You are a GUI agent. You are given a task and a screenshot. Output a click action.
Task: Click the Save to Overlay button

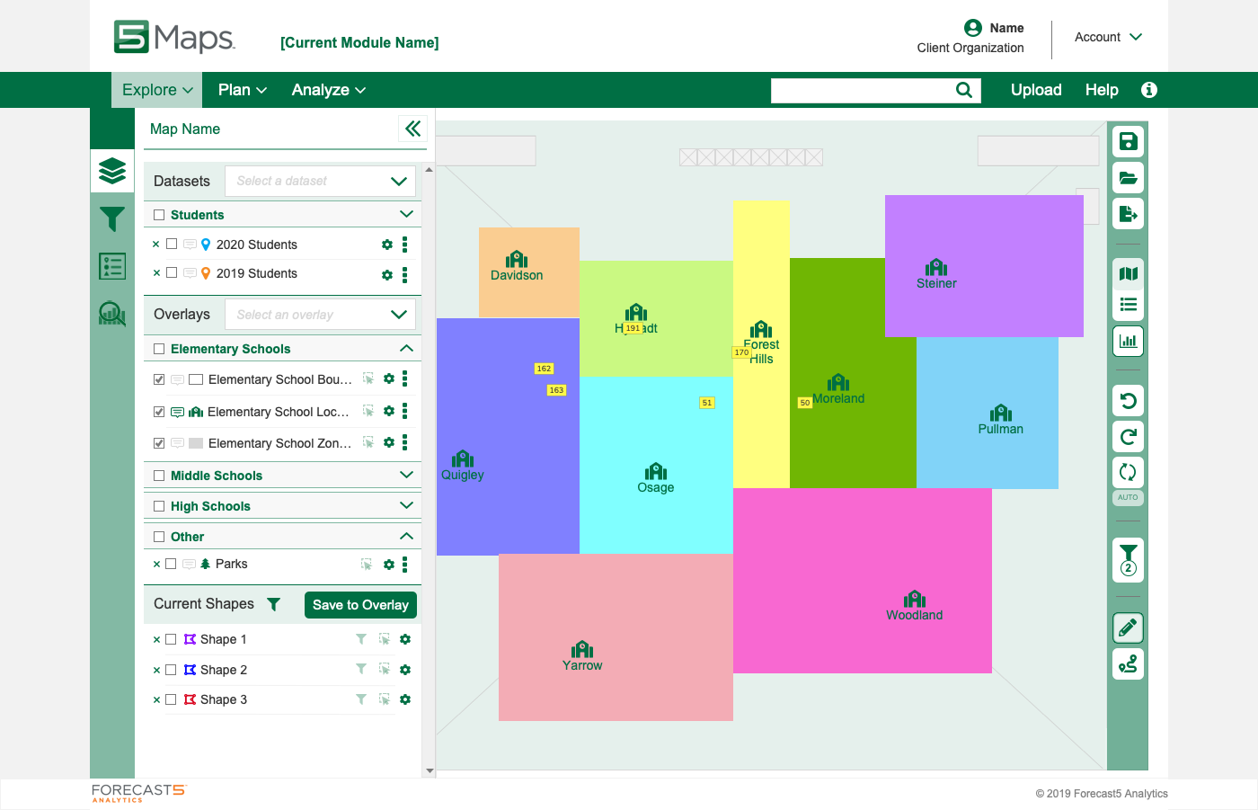360,605
